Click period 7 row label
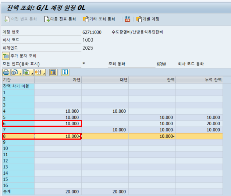Image resolution: width=231 pixels, height=196 pixels. 18,130
